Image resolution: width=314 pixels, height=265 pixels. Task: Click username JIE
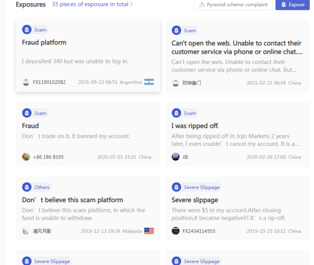(x=185, y=157)
